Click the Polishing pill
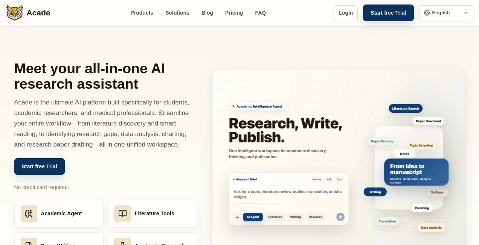The image size is (479, 245). click(x=422, y=208)
